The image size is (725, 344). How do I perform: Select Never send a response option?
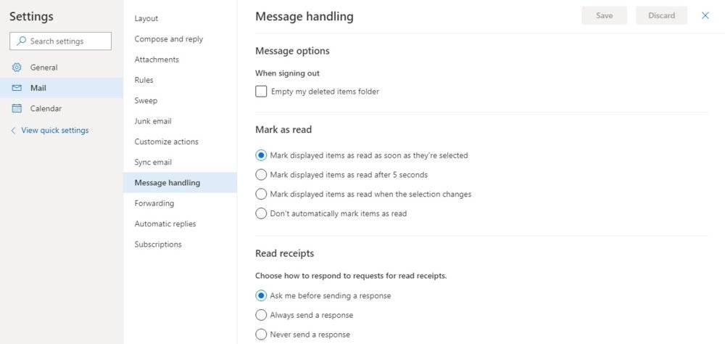tap(261, 335)
